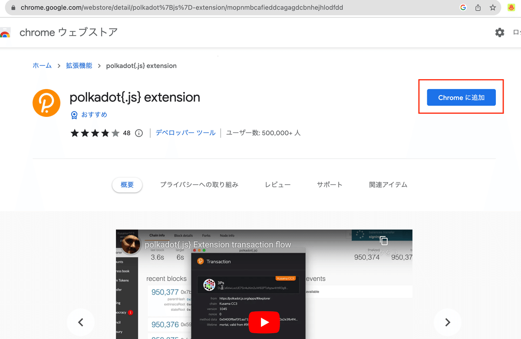Switch to レビュー tab
The height and width of the screenshot is (339, 521).
point(278,185)
